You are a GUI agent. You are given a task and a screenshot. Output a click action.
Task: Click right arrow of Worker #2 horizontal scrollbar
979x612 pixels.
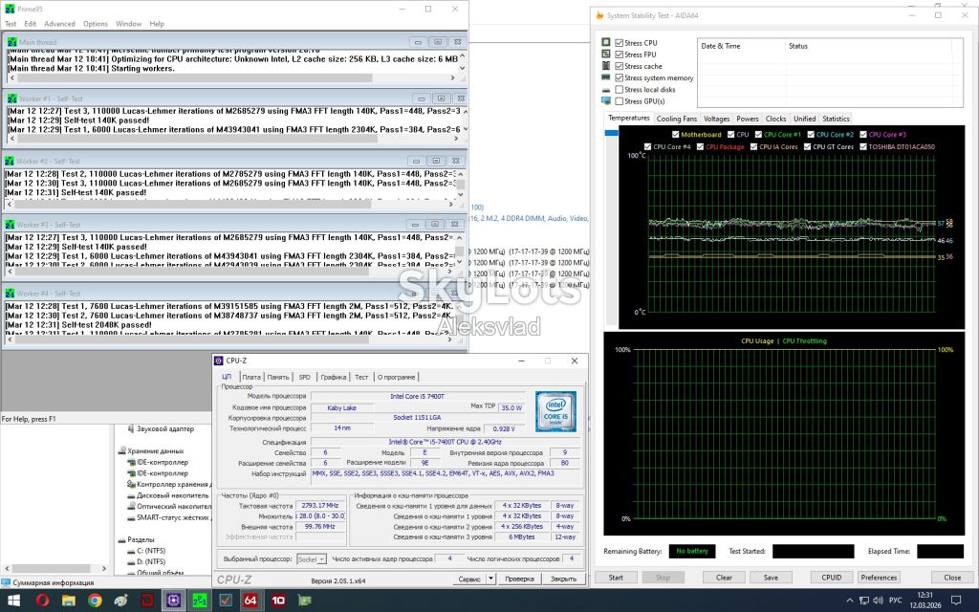pos(451,204)
